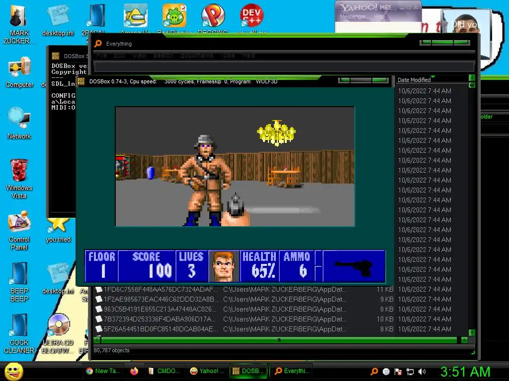Click the volume speaker tray icon
The height and width of the screenshot is (381, 509).
pos(422,372)
